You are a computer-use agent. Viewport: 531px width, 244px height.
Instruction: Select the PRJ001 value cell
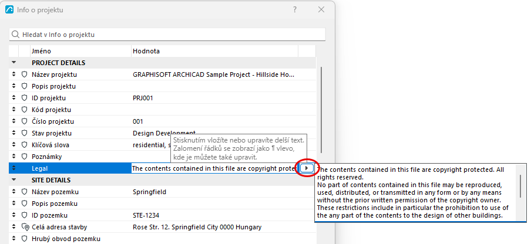point(143,98)
